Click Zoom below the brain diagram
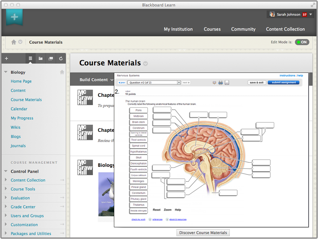 point(168,210)
